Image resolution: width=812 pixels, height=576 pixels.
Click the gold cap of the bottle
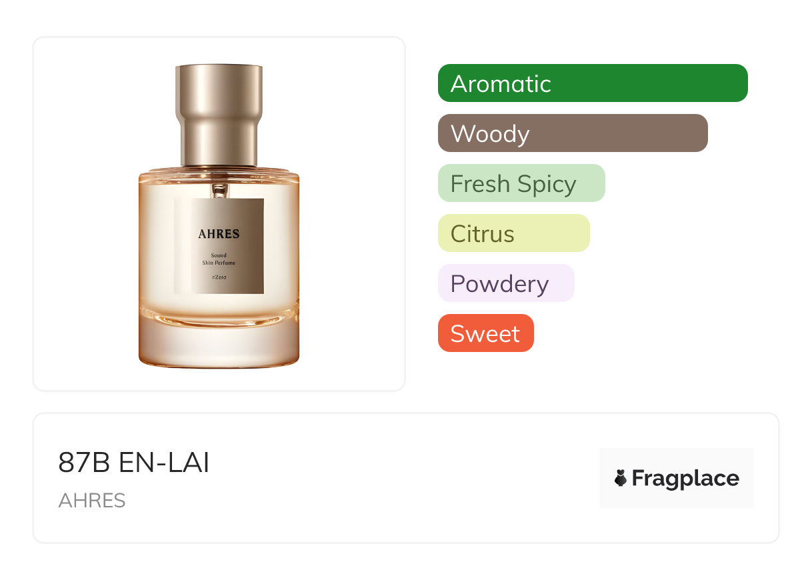219,115
